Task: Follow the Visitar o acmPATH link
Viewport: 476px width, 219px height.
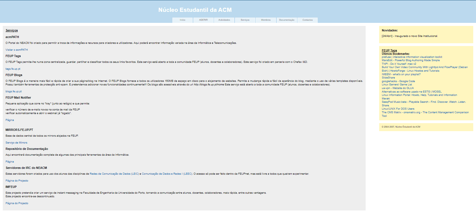Action: point(17,50)
